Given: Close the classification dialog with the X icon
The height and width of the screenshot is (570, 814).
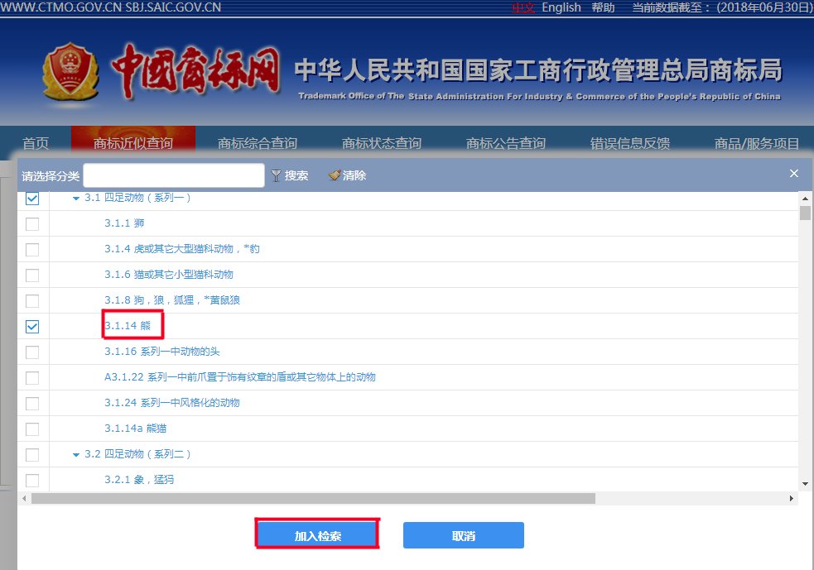Looking at the screenshot, I should (x=793, y=174).
